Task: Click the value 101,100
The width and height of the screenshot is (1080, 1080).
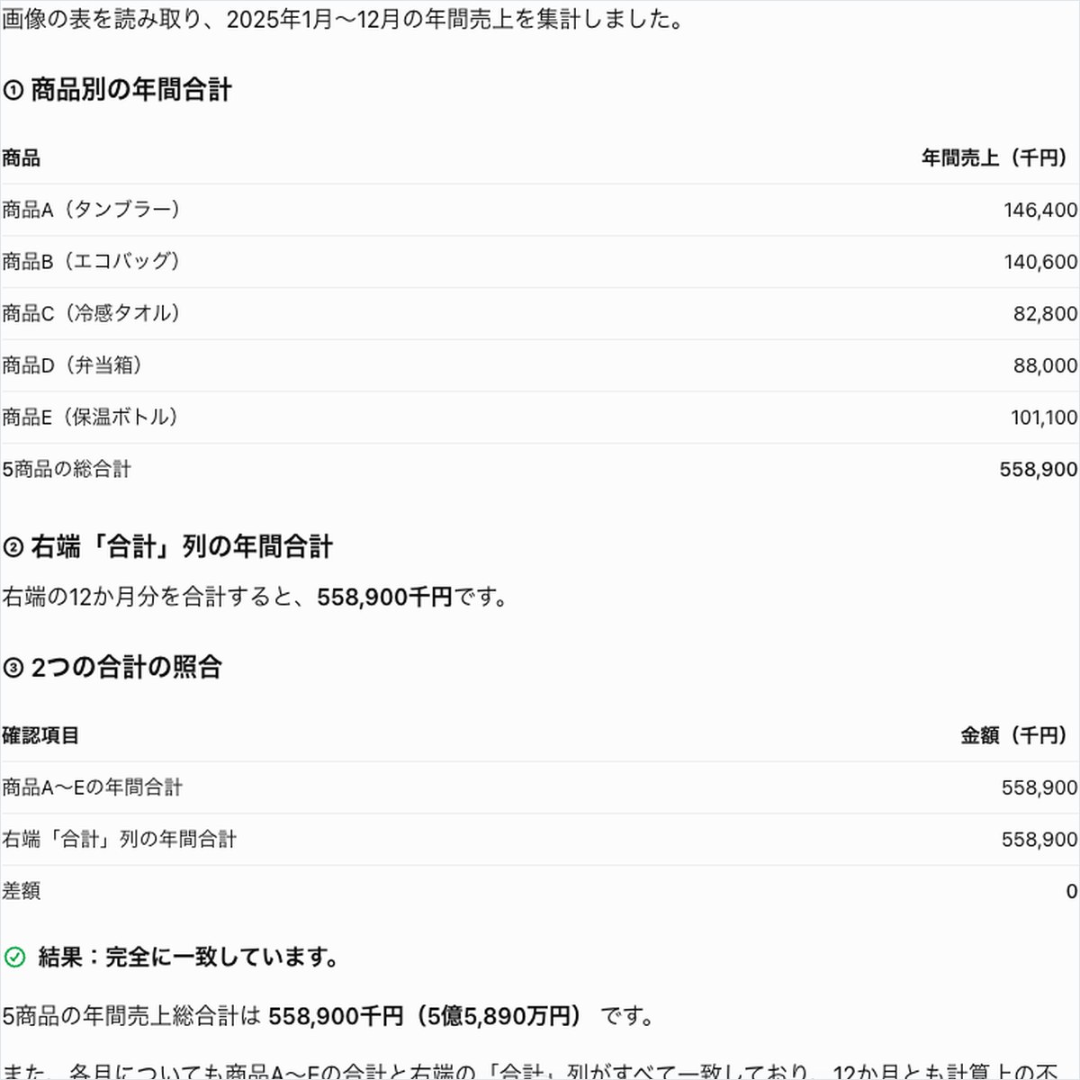Action: pos(1044,418)
